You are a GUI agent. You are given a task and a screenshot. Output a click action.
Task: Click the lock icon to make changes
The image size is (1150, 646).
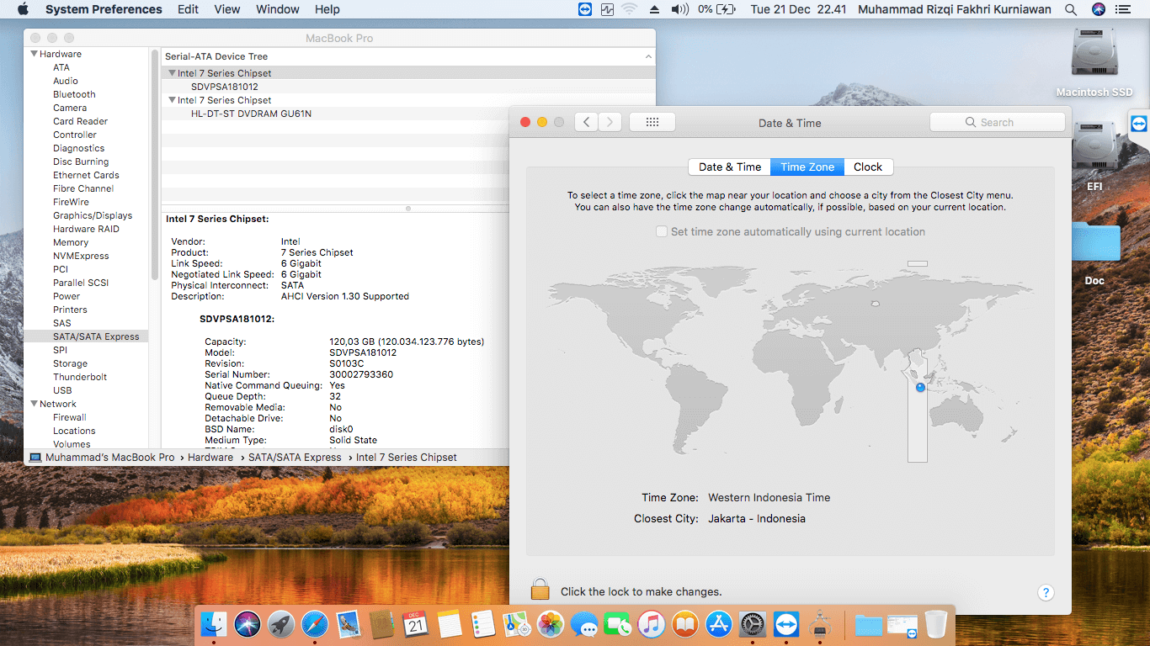(x=540, y=590)
